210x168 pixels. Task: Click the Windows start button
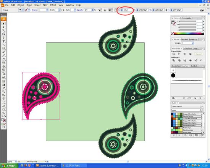tap(9, 166)
